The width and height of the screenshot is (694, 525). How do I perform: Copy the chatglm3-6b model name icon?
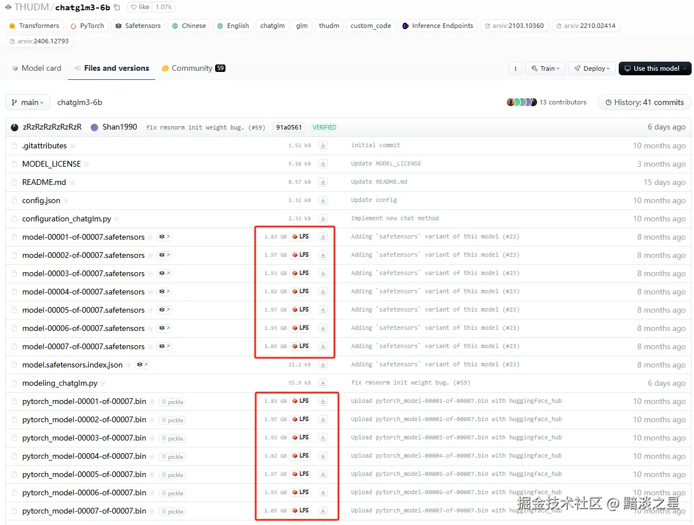[117, 7]
